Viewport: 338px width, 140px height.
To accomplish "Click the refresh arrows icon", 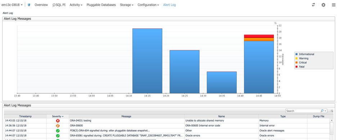I will click(x=314, y=5).
